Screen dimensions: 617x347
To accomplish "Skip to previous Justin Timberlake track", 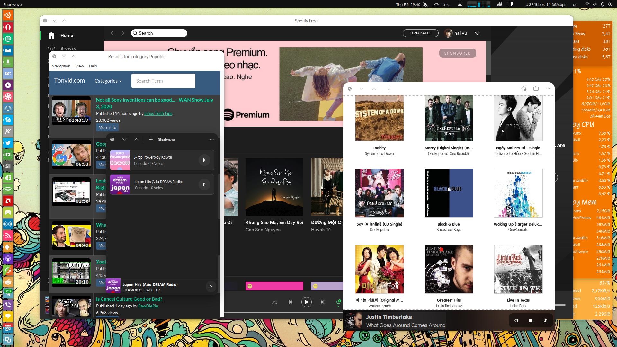I will (516, 320).
